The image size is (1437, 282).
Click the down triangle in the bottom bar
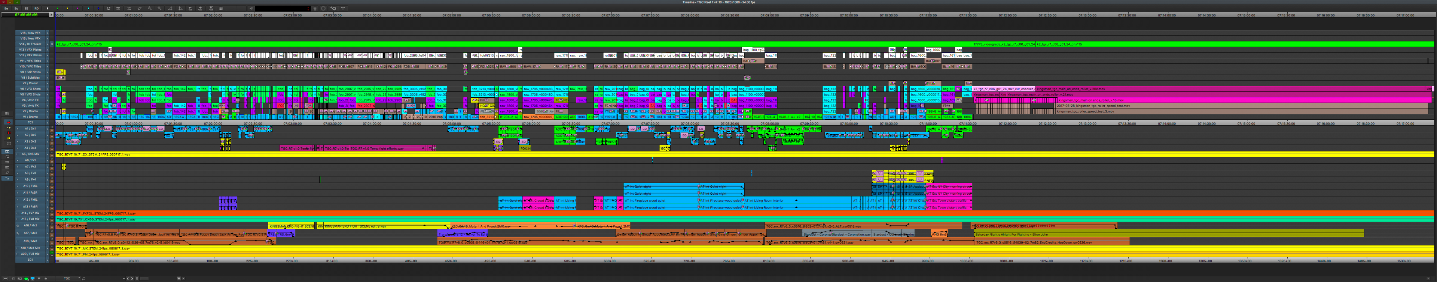click(39, 279)
